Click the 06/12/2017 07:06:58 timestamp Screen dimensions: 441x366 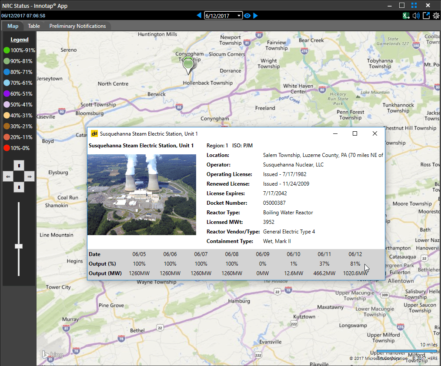pyautogui.click(x=23, y=16)
